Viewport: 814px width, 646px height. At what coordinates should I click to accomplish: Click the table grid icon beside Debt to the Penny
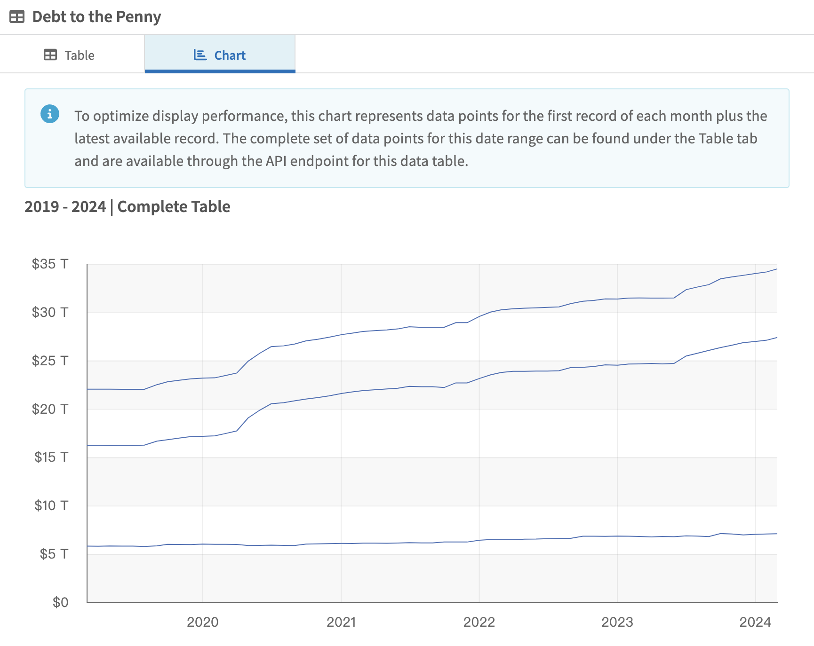tap(17, 17)
